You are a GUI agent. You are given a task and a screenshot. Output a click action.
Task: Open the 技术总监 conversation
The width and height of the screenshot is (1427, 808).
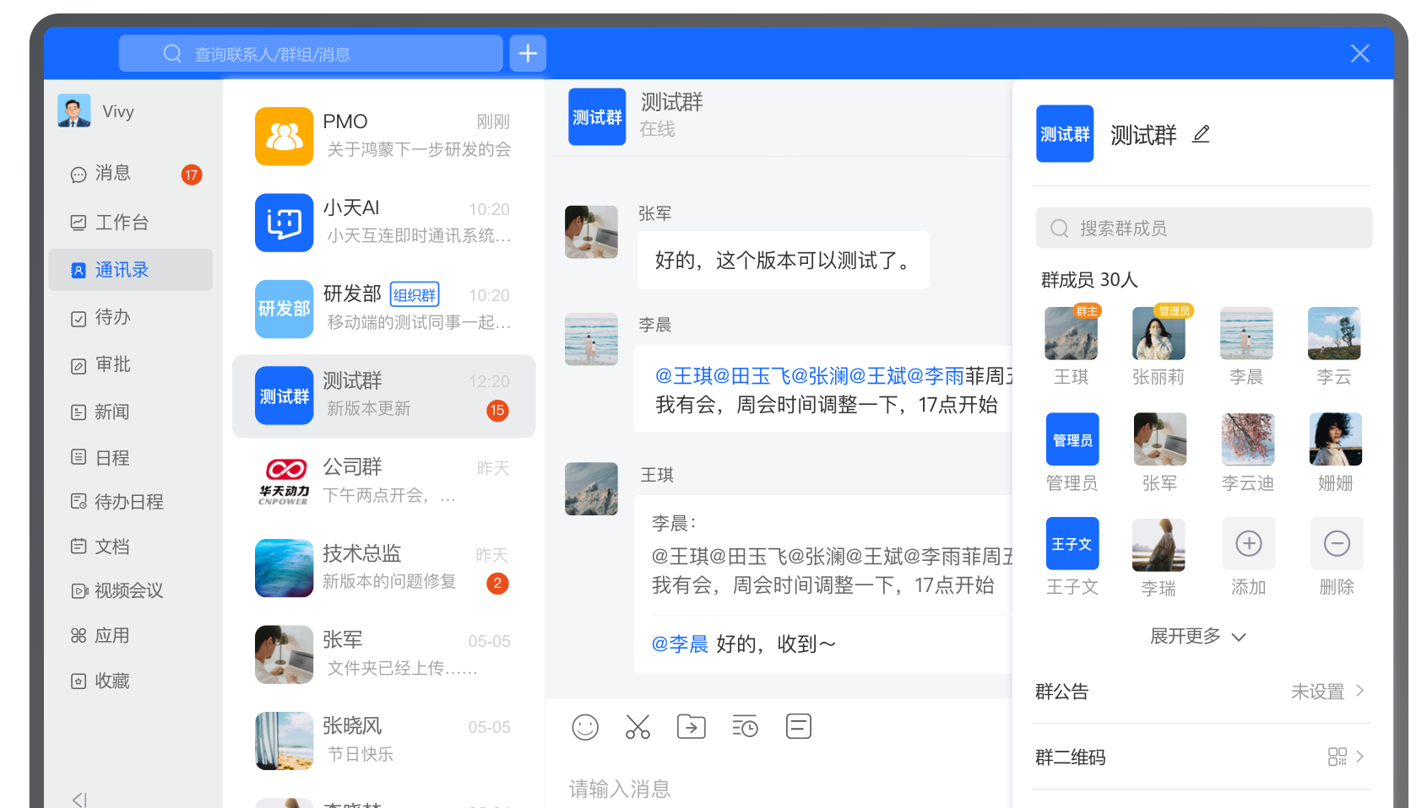tap(384, 568)
